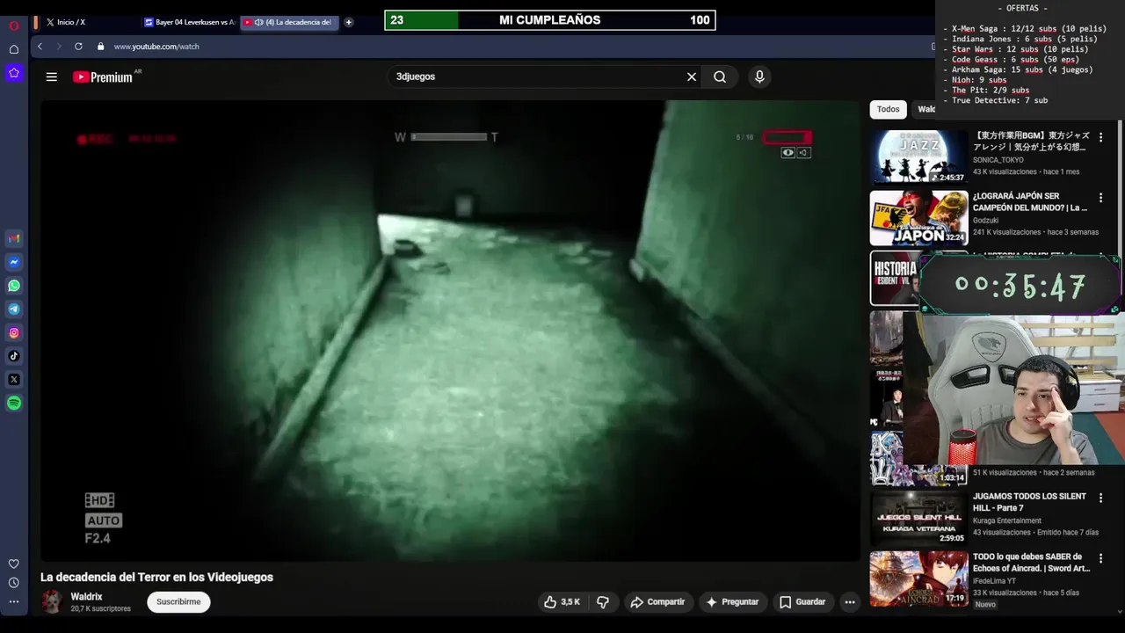
Task: Open options for Silent Hill Parte 7 video
Action: 1100,498
